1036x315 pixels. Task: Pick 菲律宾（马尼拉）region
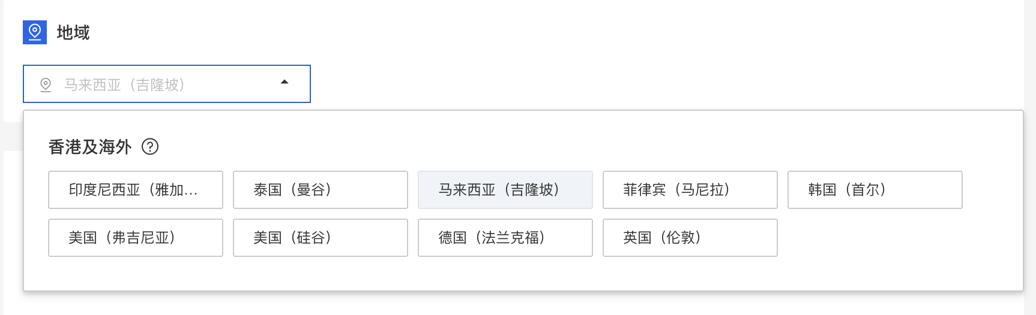[x=690, y=190]
